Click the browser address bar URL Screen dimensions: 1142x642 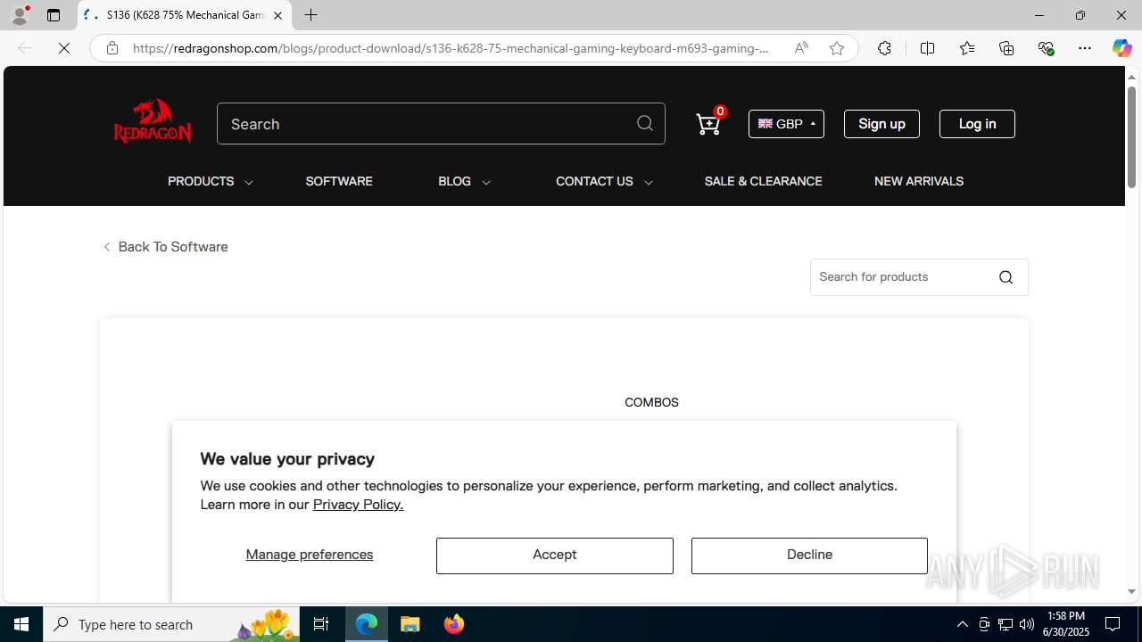[451, 48]
